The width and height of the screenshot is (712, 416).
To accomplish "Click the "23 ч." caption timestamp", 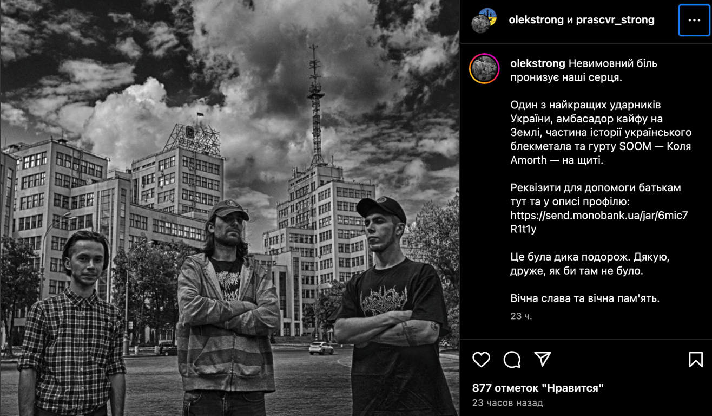I will click(521, 316).
